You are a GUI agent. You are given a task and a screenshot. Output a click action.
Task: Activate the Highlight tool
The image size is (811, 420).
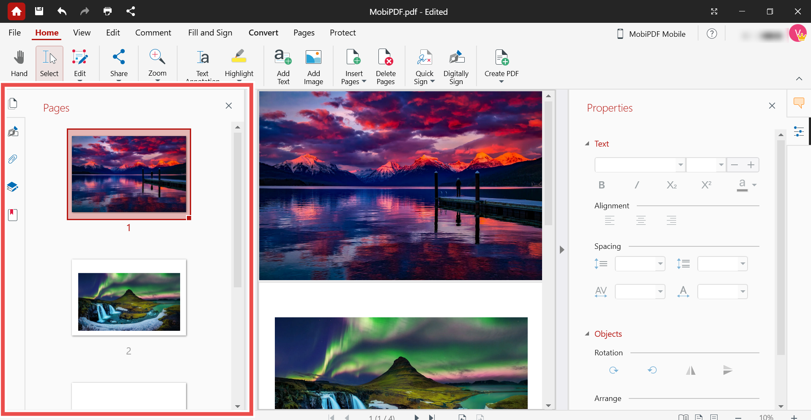coord(239,63)
